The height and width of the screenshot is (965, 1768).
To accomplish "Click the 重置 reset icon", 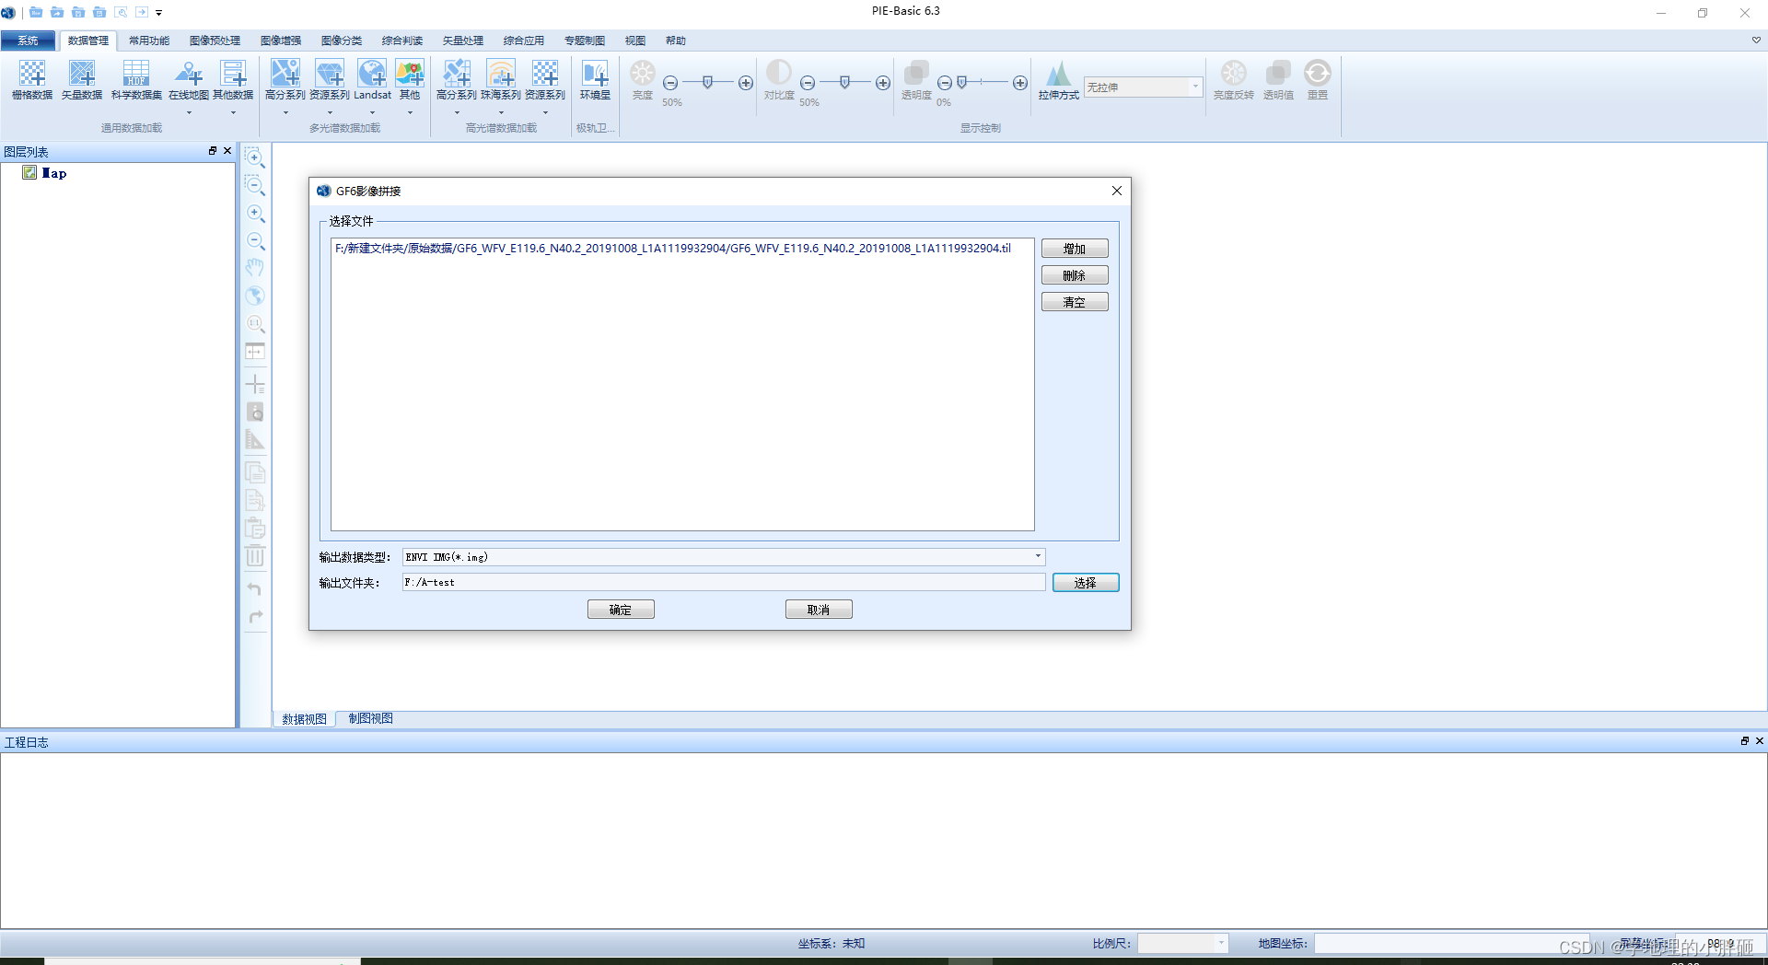I will click(1318, 74).
